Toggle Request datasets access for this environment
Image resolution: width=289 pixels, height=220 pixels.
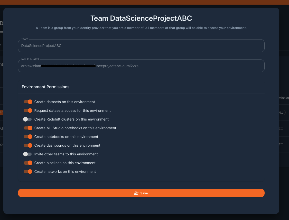click(28, 111)
